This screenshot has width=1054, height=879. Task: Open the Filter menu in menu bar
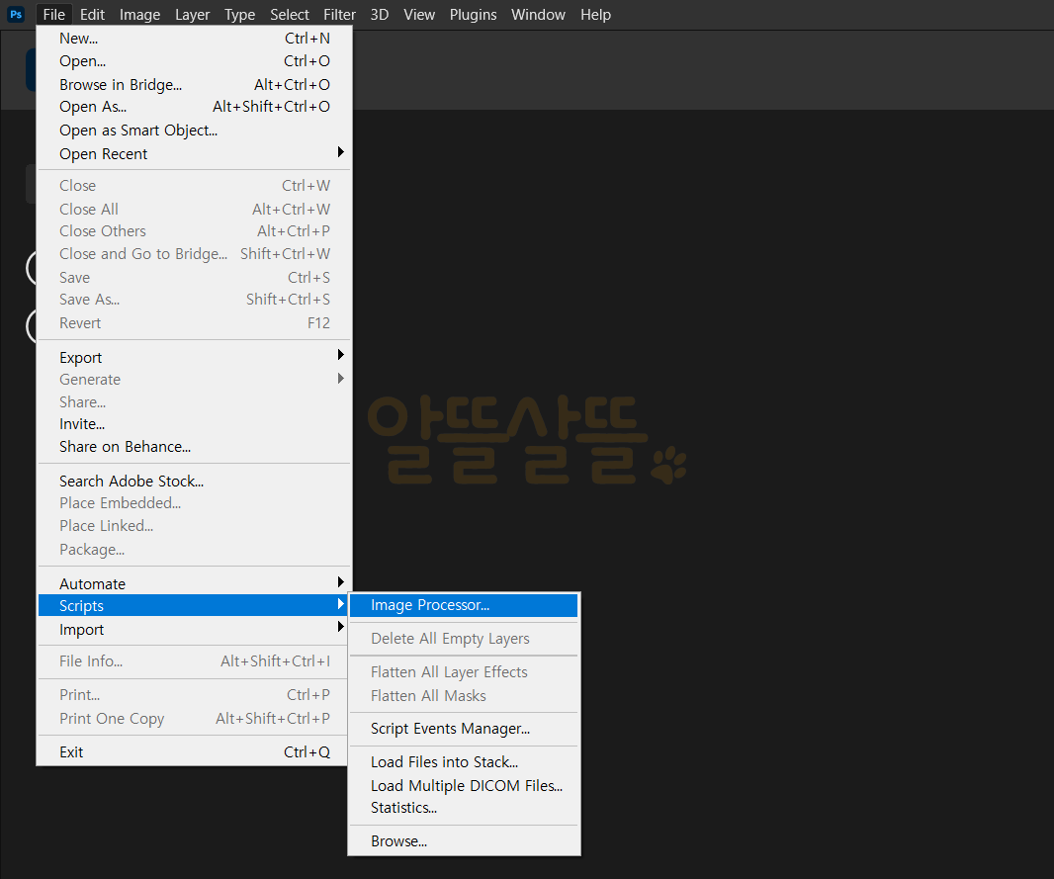339,15
